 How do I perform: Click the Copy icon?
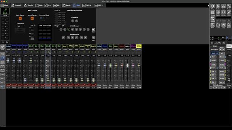[x=223, y=25]
